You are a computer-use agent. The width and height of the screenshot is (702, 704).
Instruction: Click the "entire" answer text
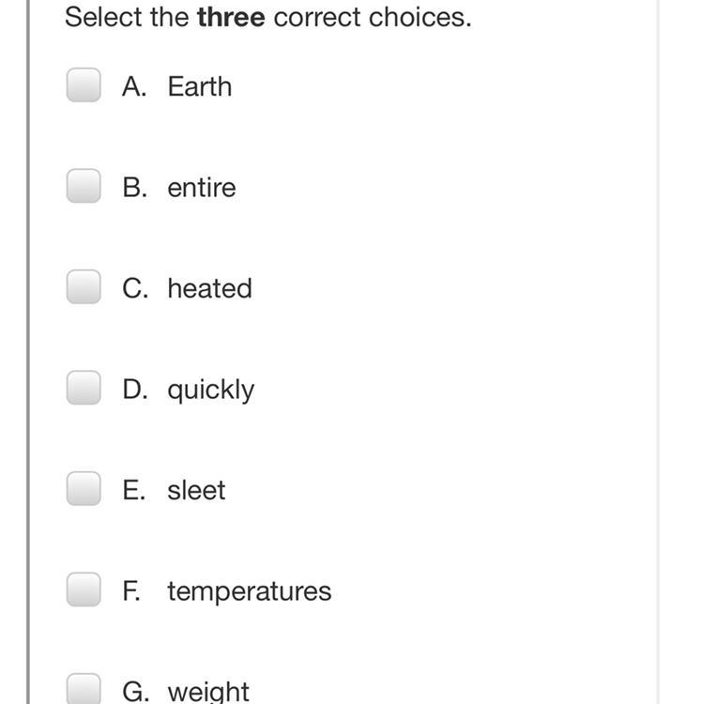point(201,187)
